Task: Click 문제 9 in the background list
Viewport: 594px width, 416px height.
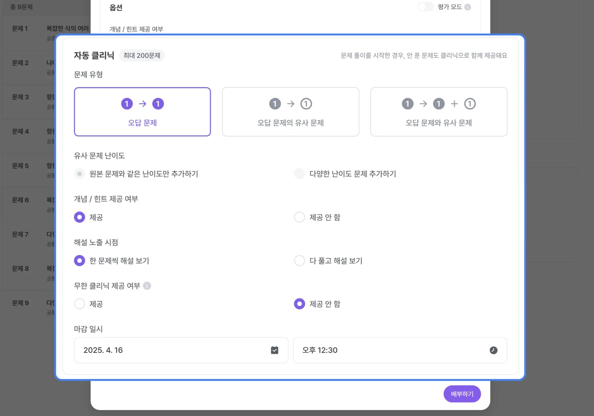Action: pyautogui.click(x=20, y=303)
